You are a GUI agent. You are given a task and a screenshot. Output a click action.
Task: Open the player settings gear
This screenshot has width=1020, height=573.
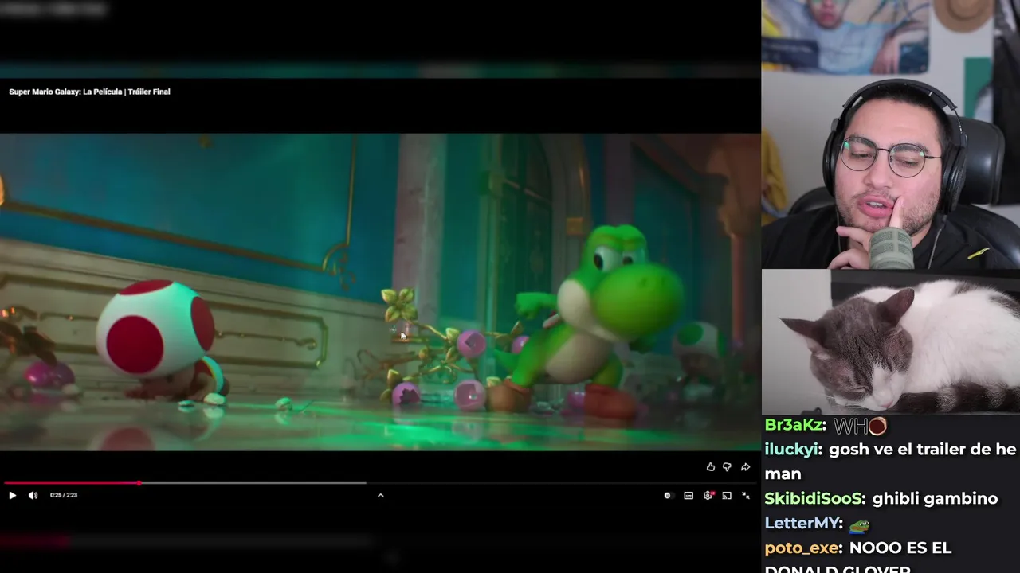pos(708,495)
